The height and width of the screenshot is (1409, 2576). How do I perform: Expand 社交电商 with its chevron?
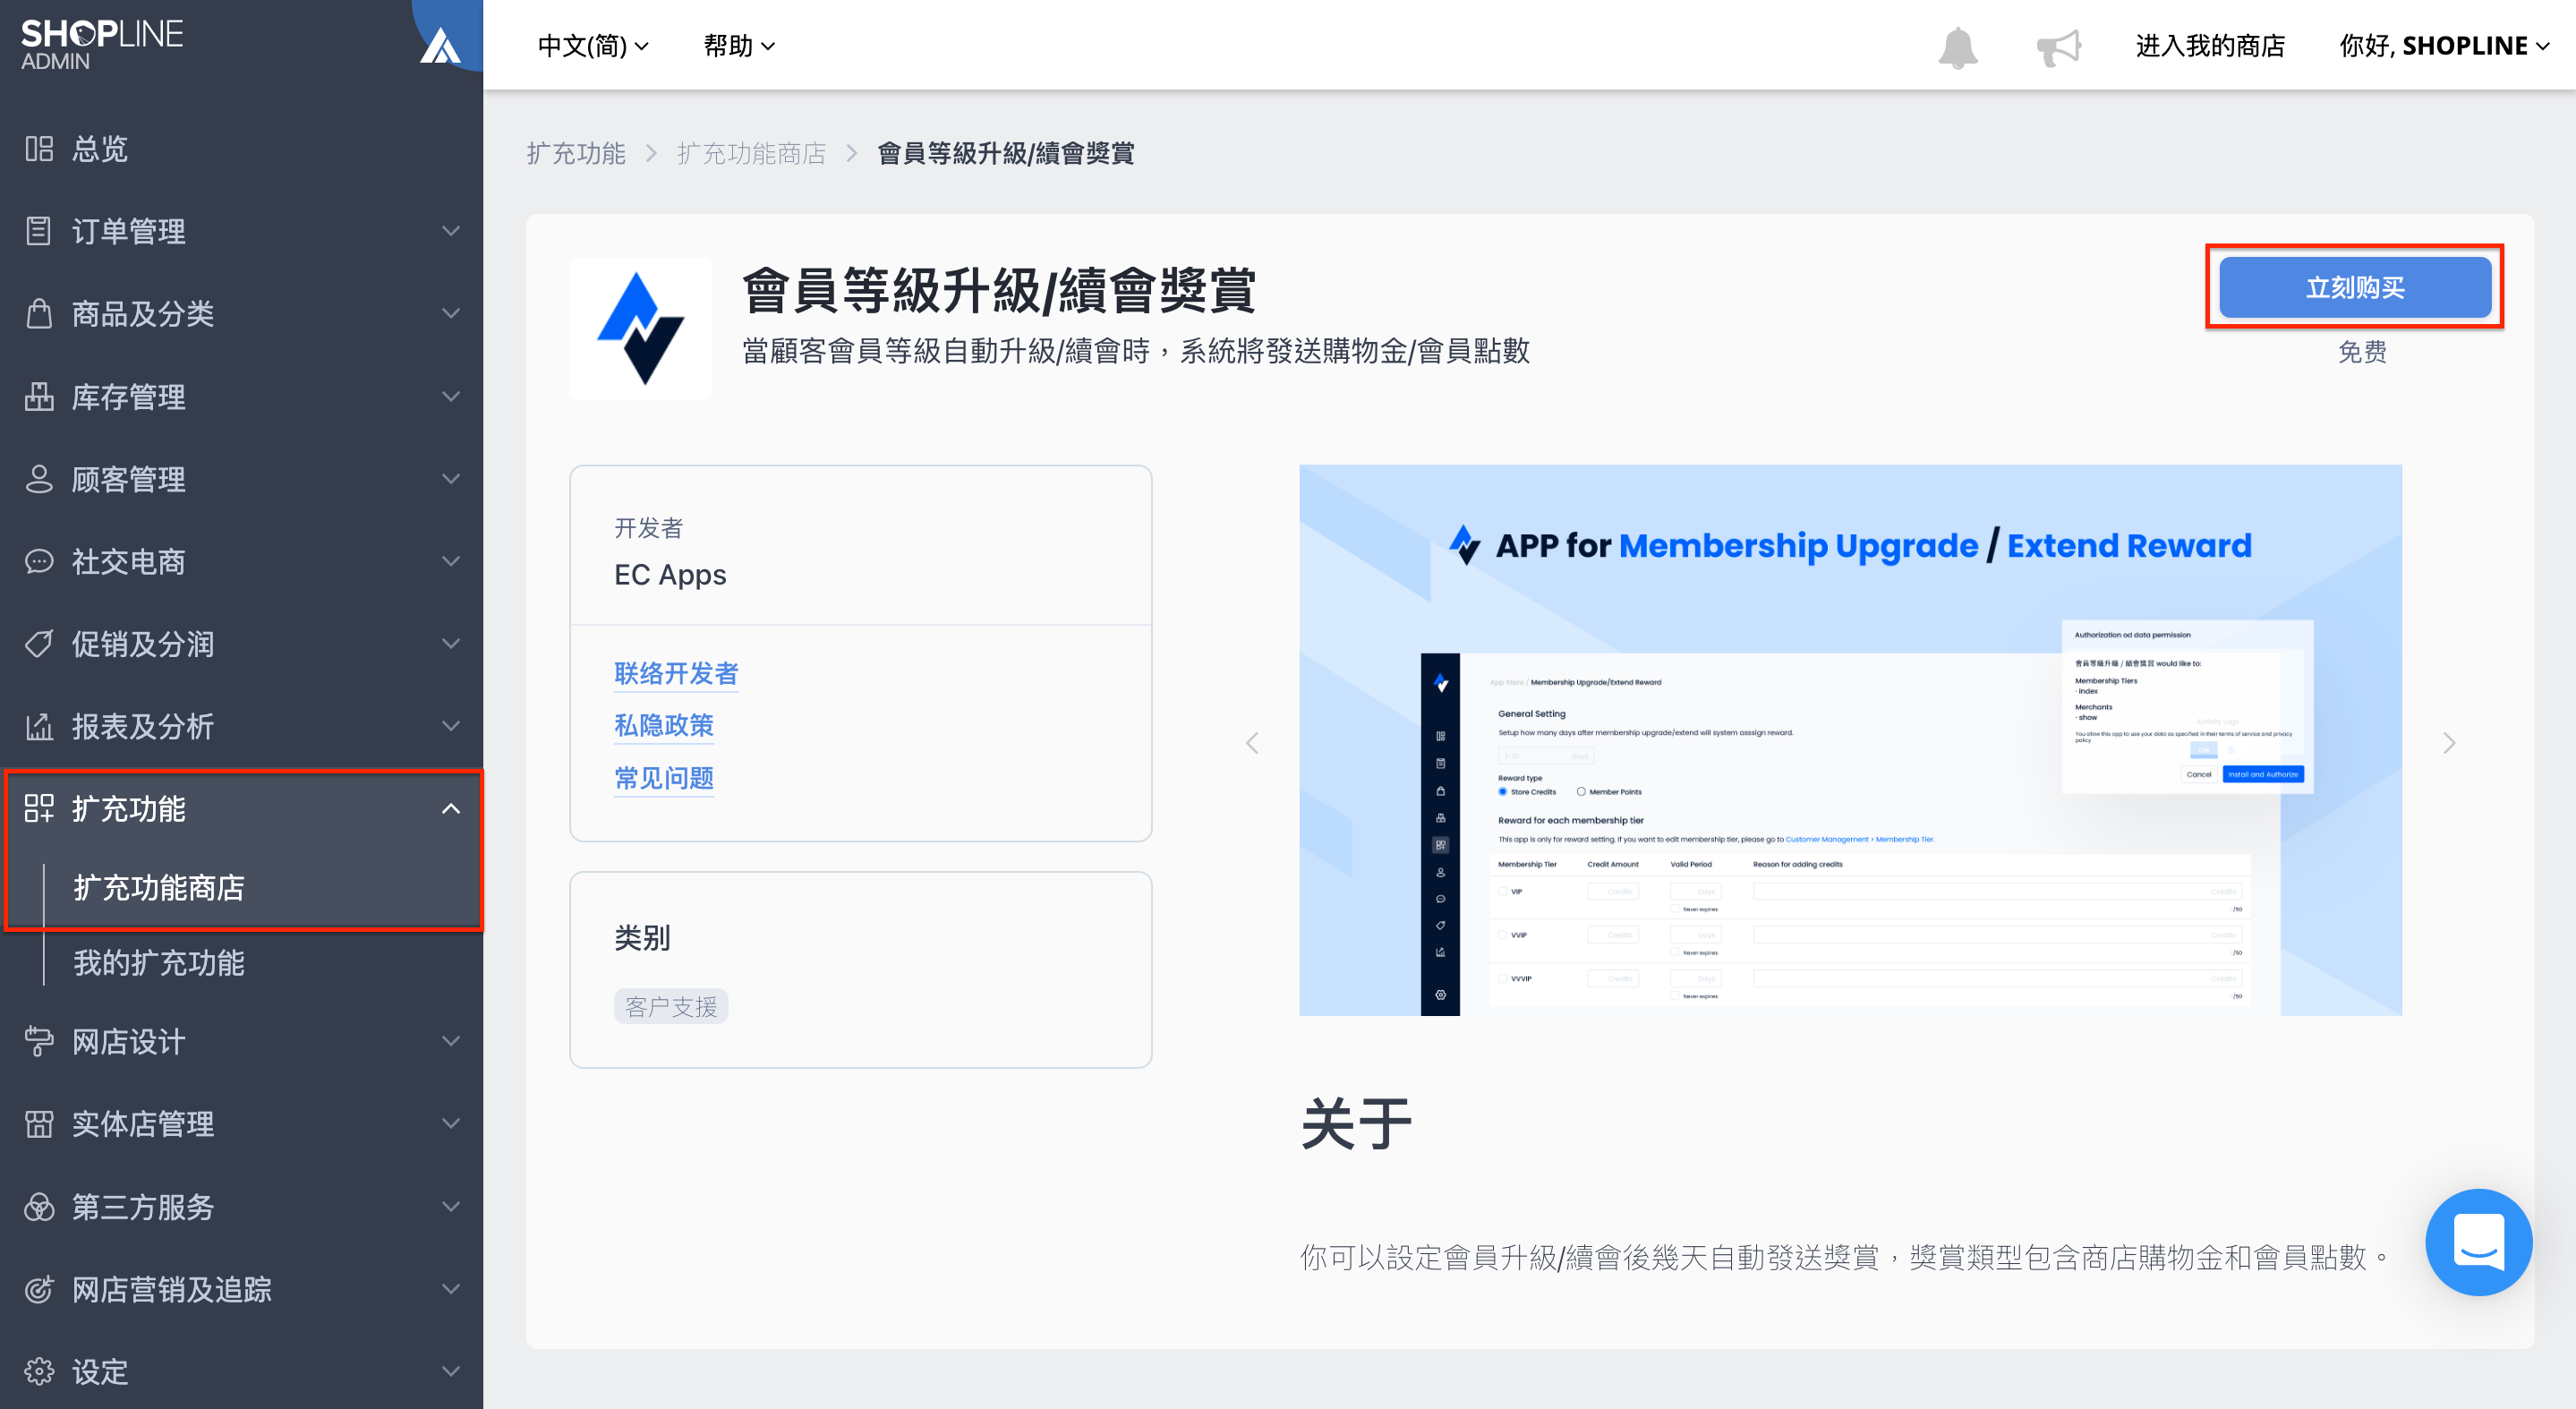[x=451, y=561]
